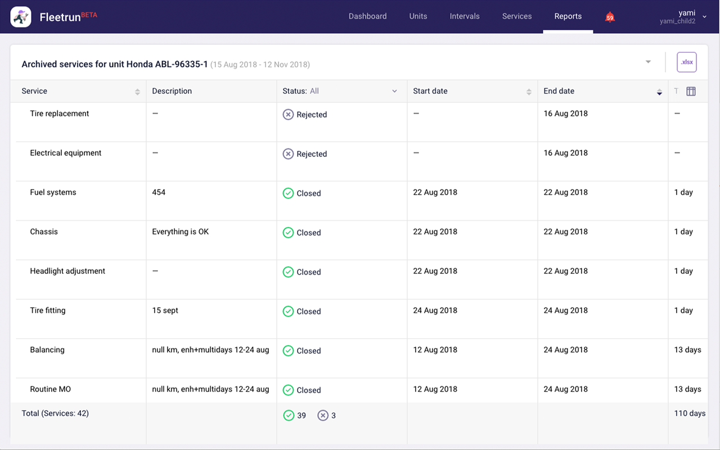Click Rejected icon on Tire replacement row
Image resolution: width=720 pixels, height=450 pixels.
pyautogui.click(x=288, y=114)
